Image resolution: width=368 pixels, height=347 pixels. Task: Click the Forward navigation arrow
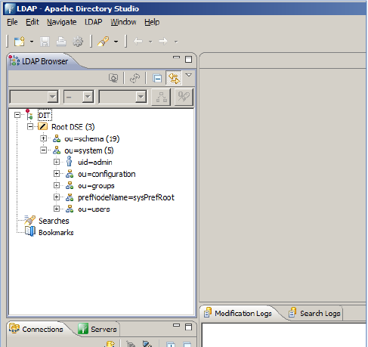[163, 42]
